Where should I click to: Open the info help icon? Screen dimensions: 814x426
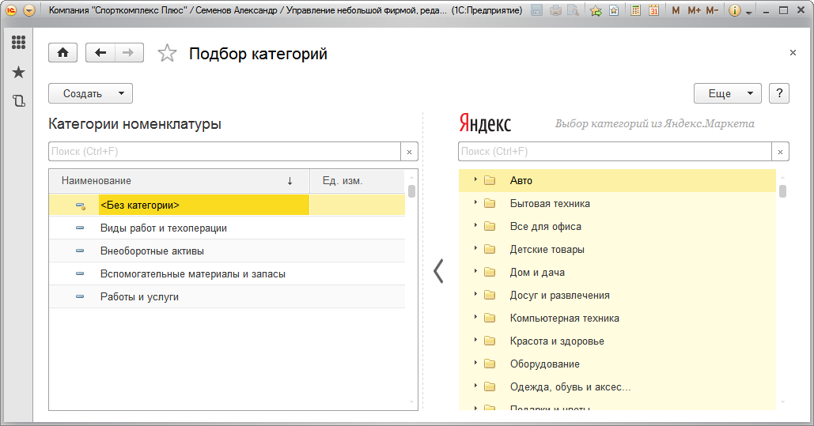click(734, 11)
